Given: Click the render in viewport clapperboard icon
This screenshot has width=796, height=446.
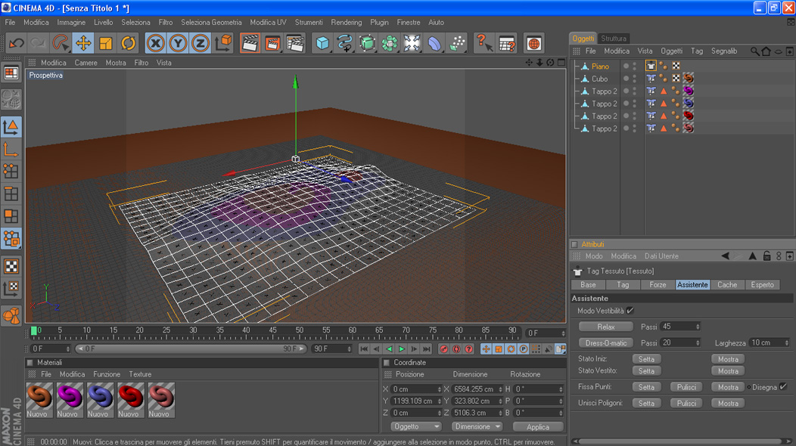Looking at the screenshot, I should 250,43.
